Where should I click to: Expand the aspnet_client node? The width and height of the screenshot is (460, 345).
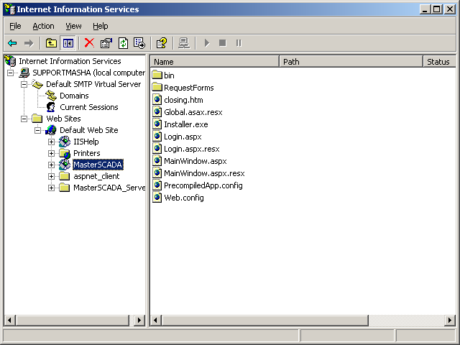click(51, 176)
